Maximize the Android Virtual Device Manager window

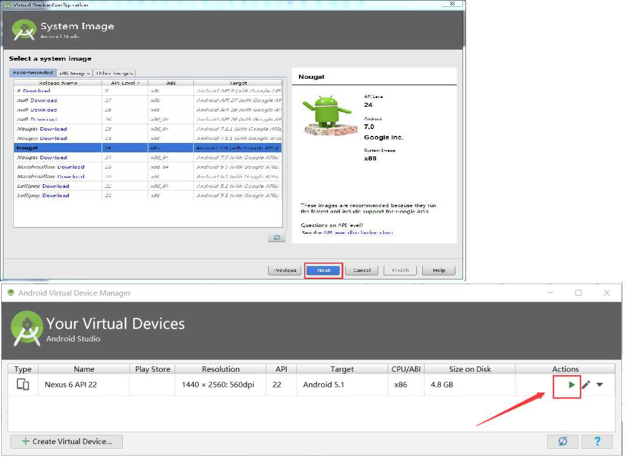(x=578, y=293)
